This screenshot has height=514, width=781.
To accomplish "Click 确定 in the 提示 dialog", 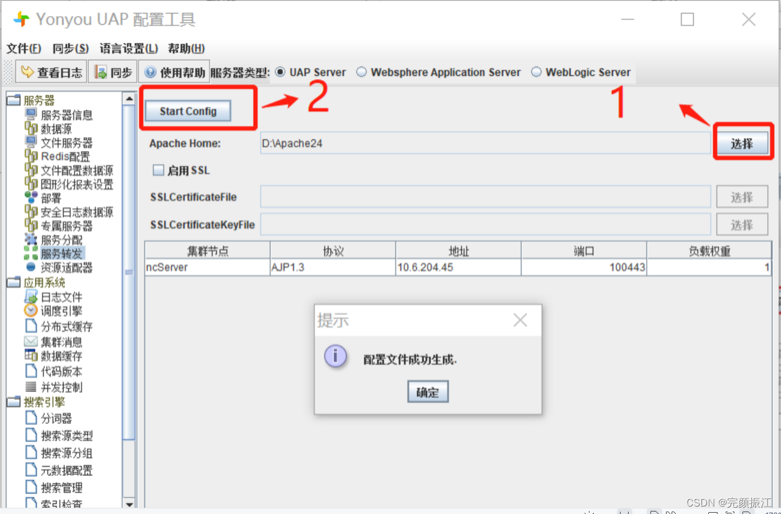I will tap(427, 392).
